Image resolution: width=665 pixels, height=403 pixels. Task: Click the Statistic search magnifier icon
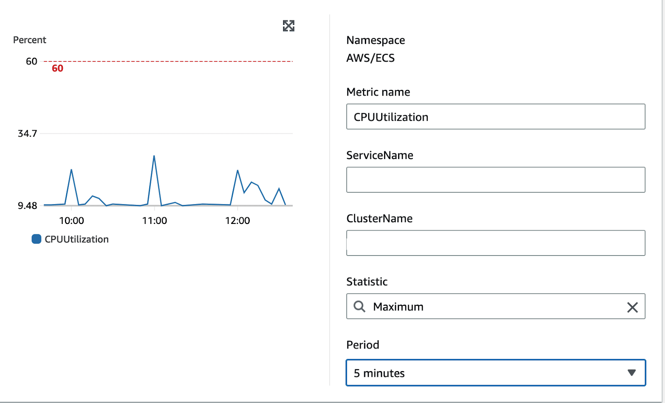(359, 307)
